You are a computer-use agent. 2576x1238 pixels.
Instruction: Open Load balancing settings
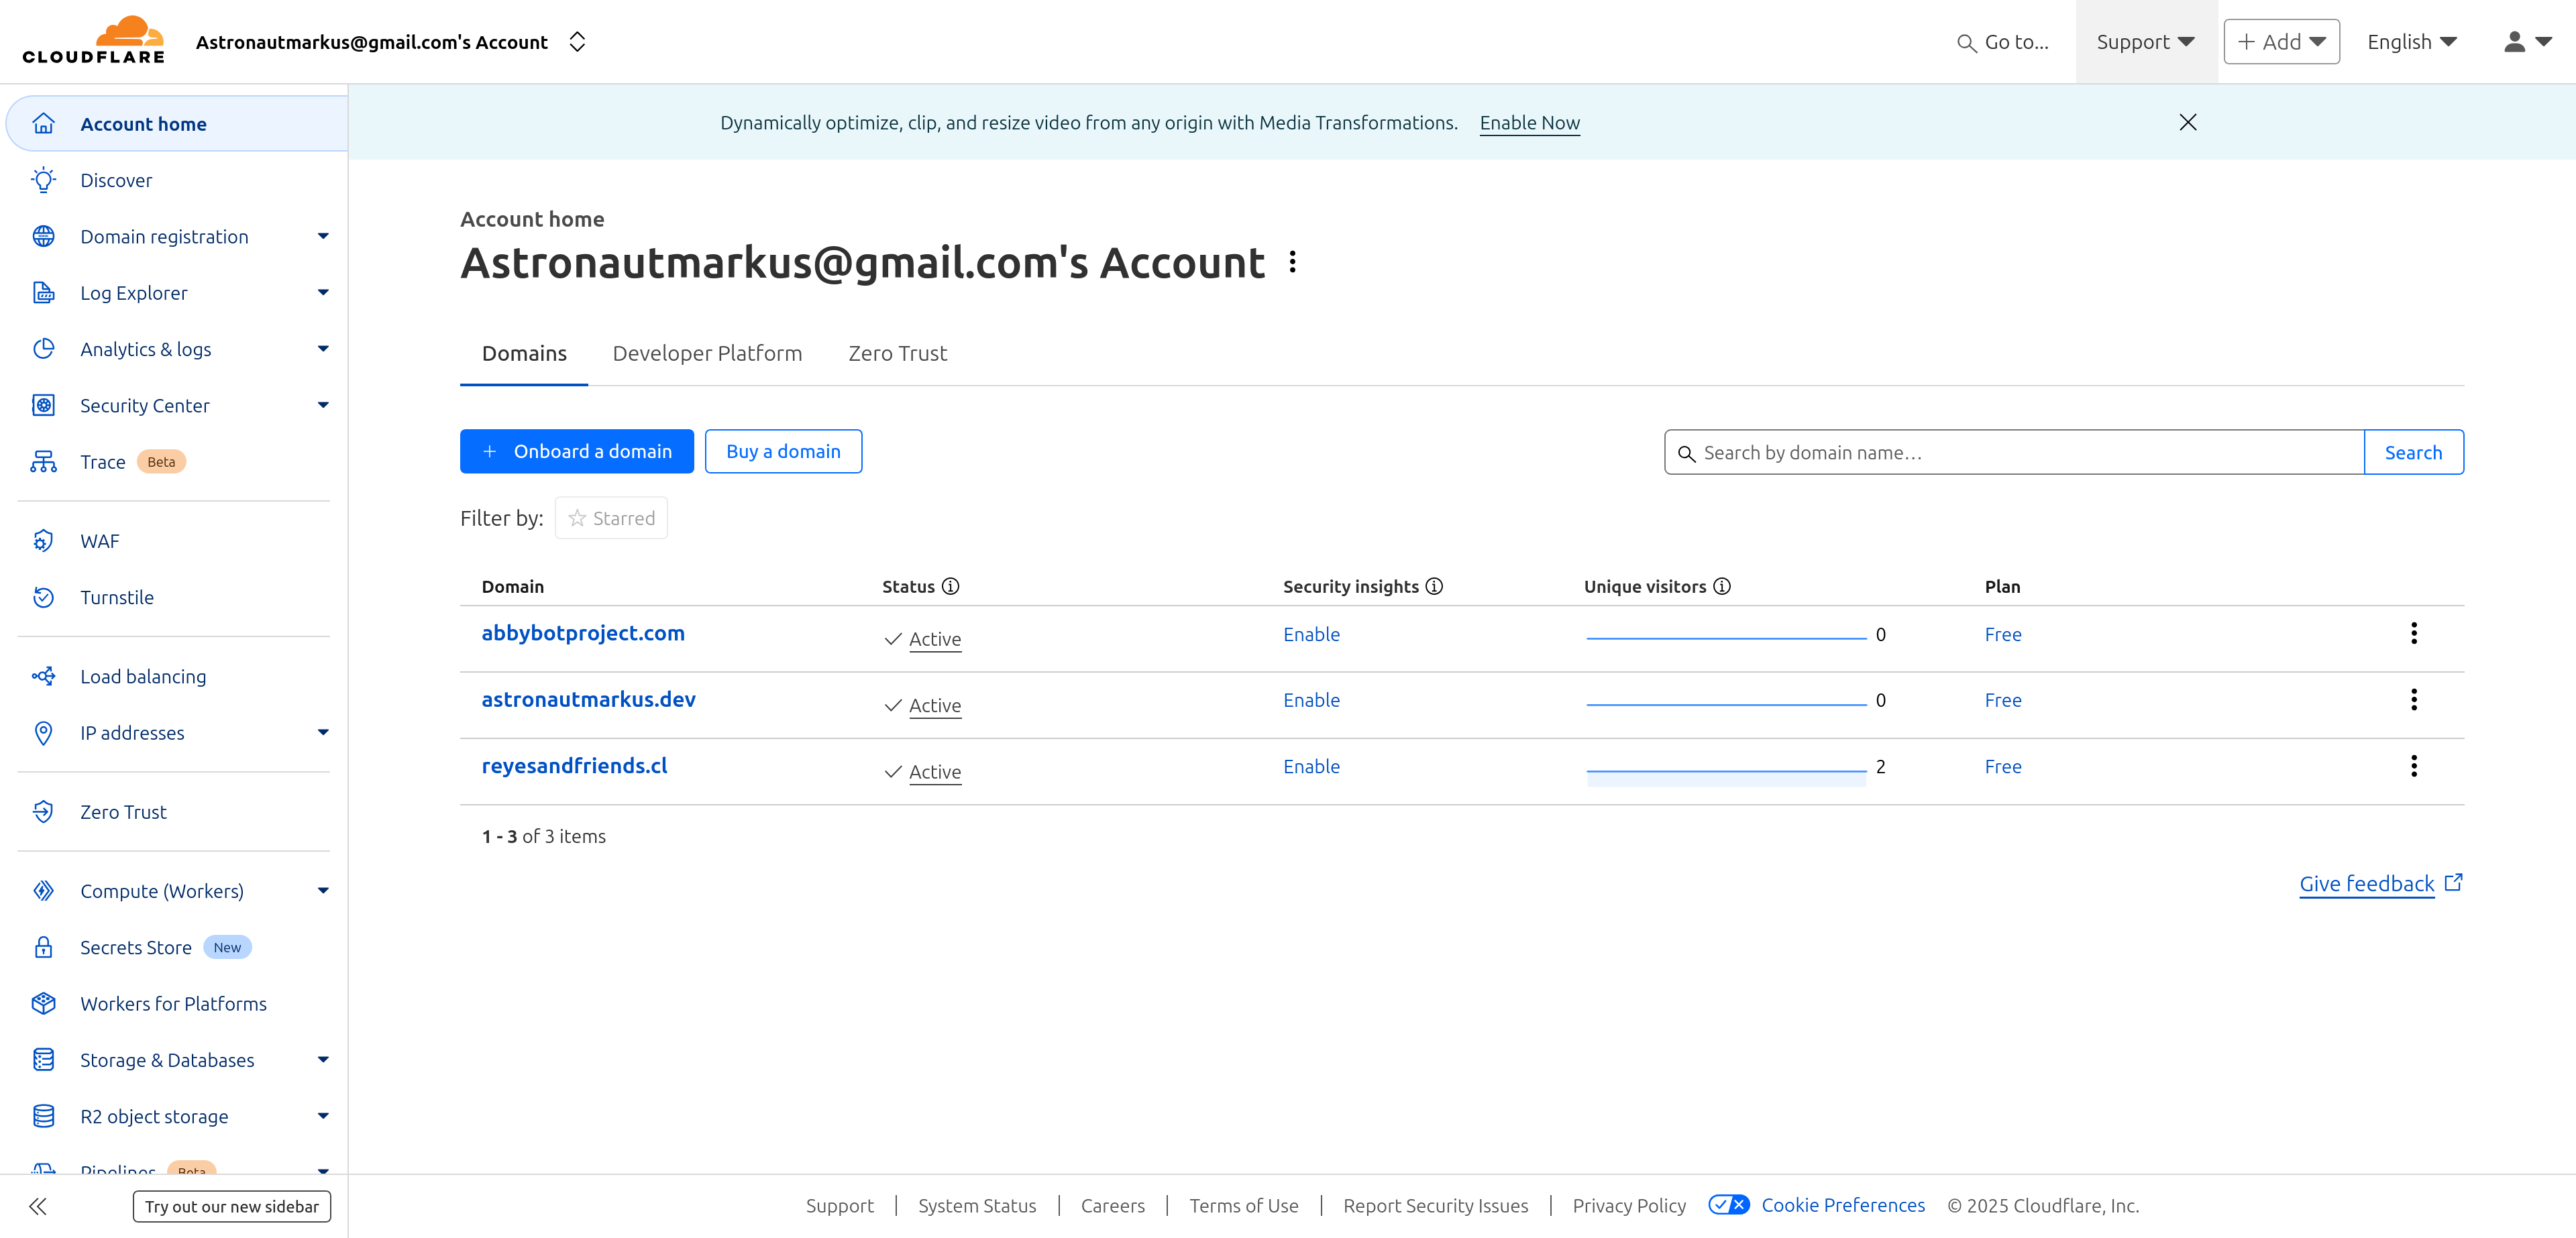click(142, 676)
